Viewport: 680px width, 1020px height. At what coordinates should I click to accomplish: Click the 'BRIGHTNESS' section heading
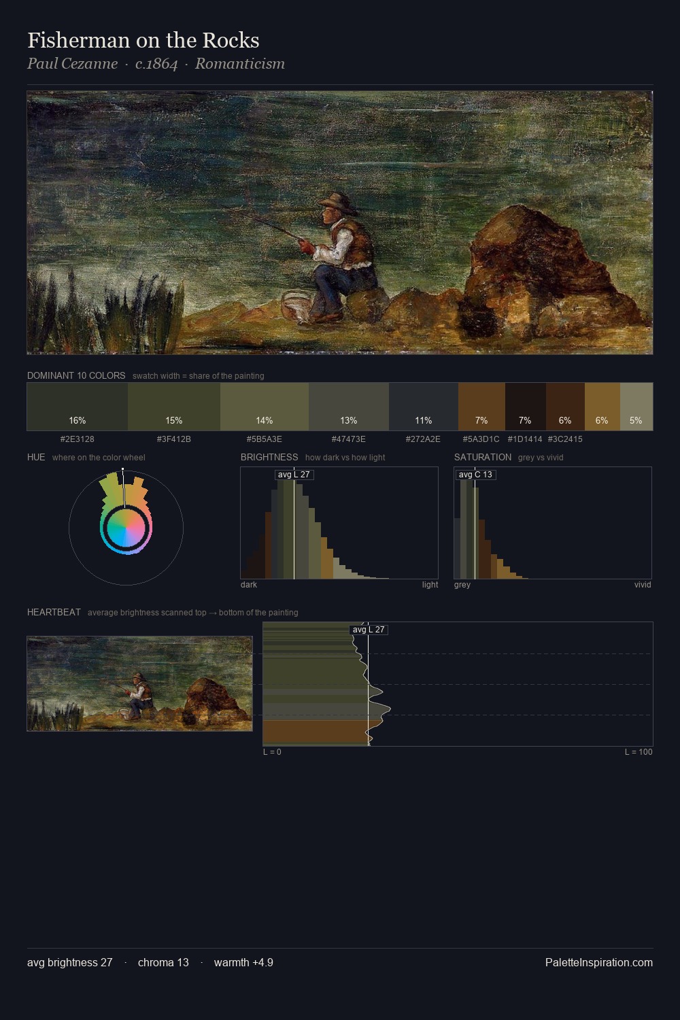[x=269, y=457]
